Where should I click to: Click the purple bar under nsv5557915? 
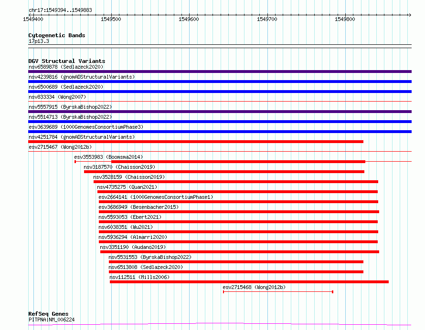[x=220, y=112]
